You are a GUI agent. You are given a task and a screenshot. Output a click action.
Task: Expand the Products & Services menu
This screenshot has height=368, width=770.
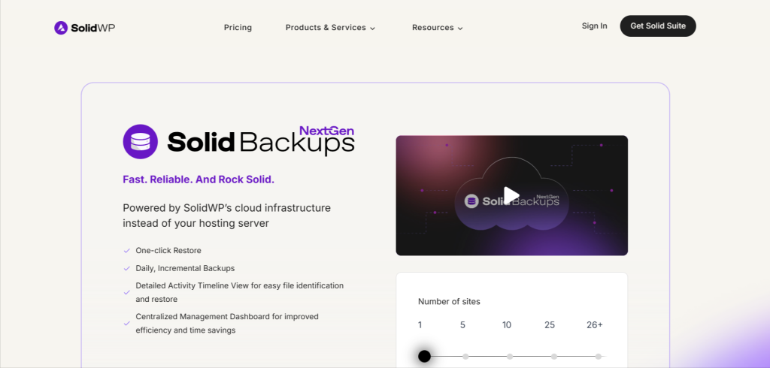coord(330,28)
